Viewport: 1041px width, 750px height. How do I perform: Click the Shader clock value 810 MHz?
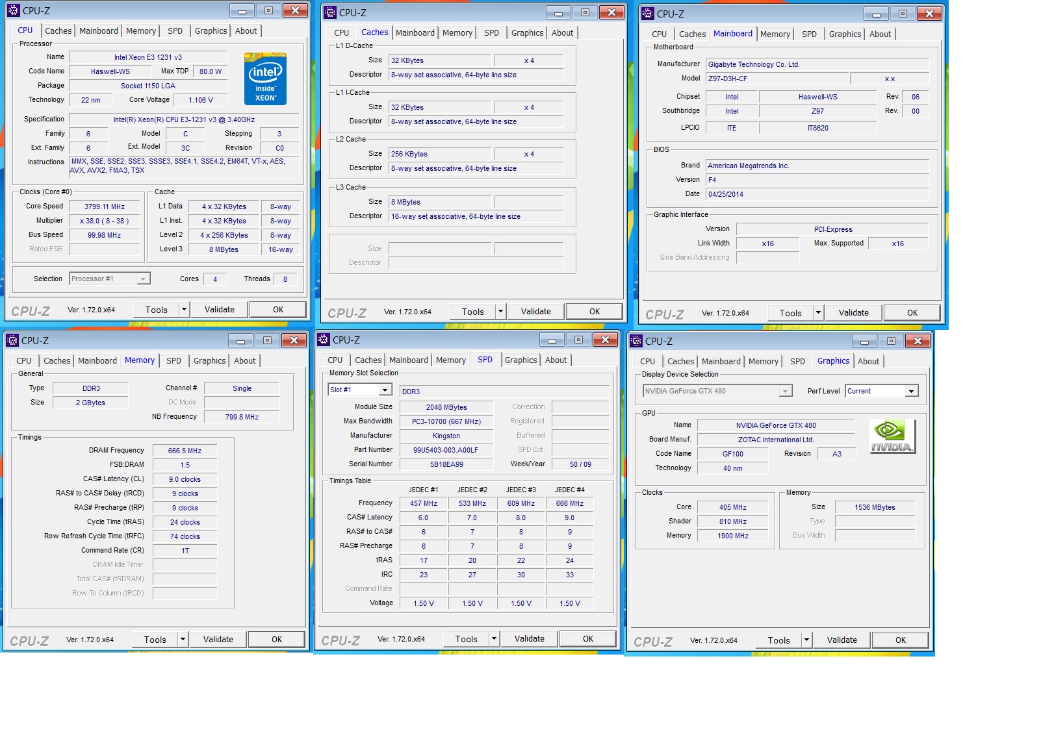733,521
